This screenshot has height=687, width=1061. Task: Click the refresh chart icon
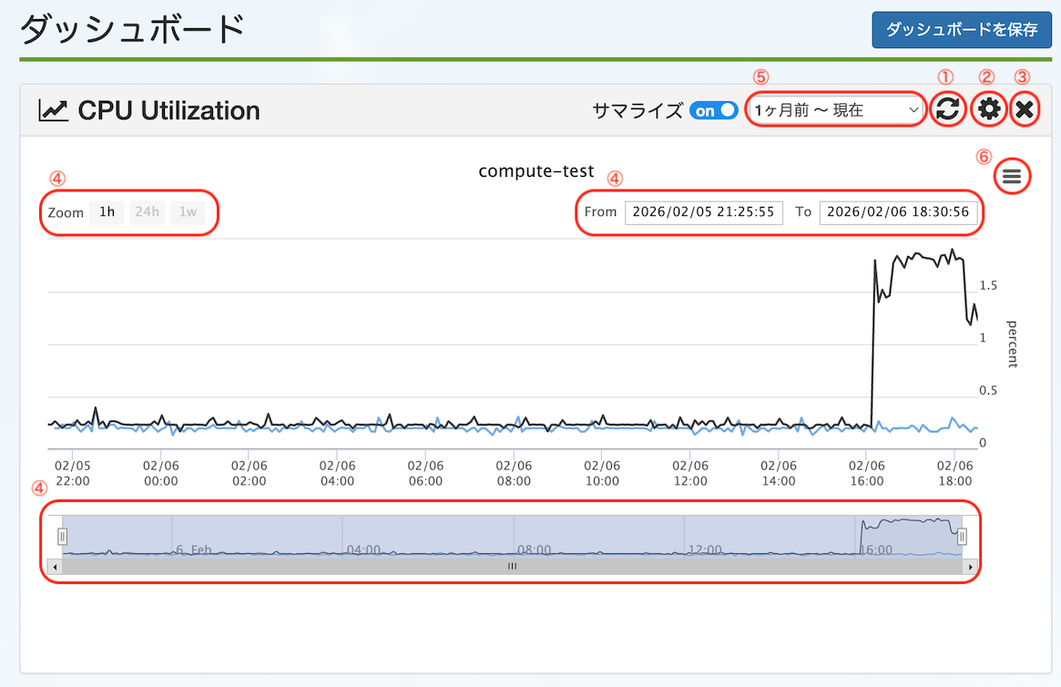tap(948, 110)
